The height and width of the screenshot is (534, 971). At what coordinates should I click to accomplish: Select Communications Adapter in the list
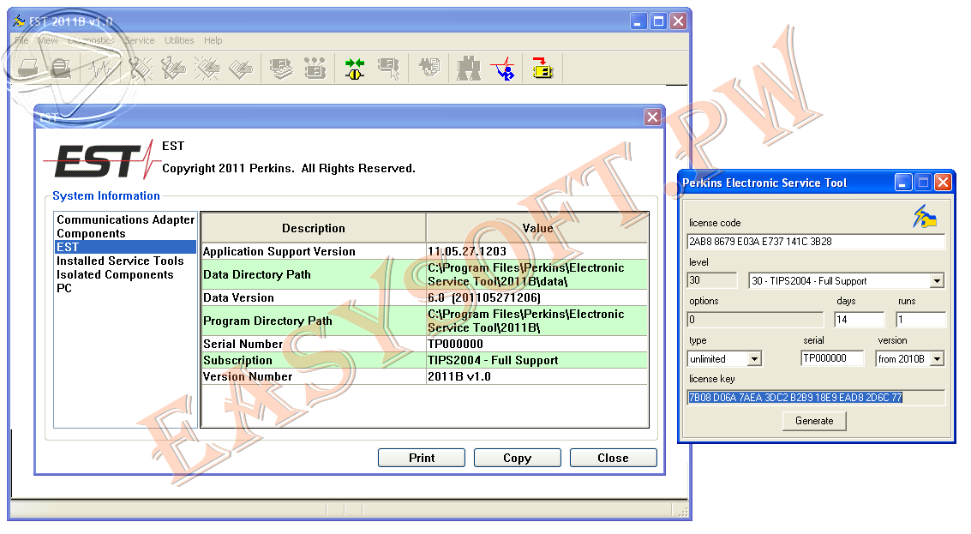tap(126, 220)
